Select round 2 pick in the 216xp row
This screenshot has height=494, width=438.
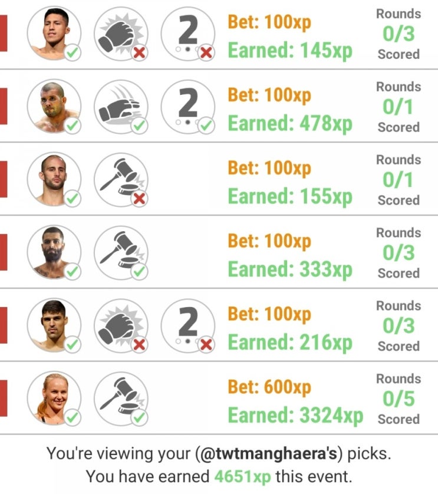[188, 325]
